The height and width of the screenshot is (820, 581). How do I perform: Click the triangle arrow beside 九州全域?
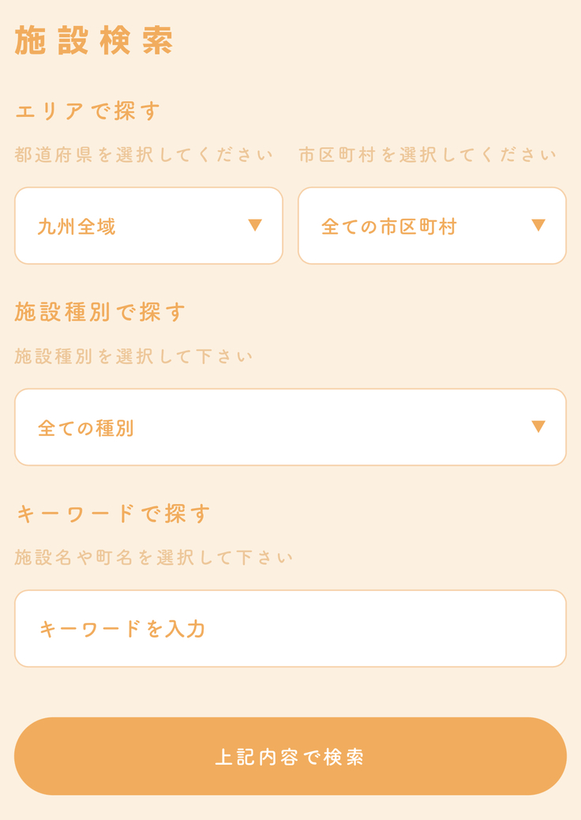click(x=255, y=225)
